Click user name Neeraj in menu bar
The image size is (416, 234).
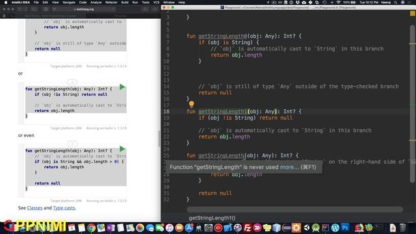pyautogui.click(x=385, y=3)
